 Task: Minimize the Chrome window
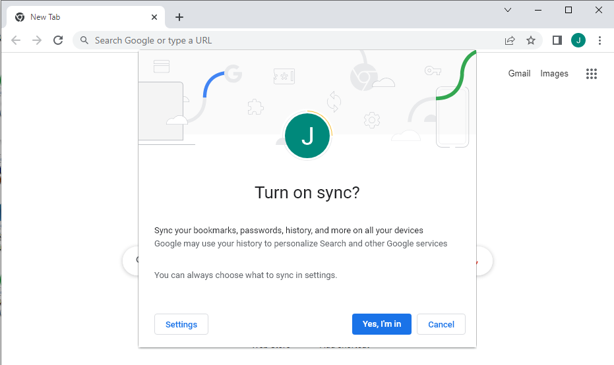538,10
